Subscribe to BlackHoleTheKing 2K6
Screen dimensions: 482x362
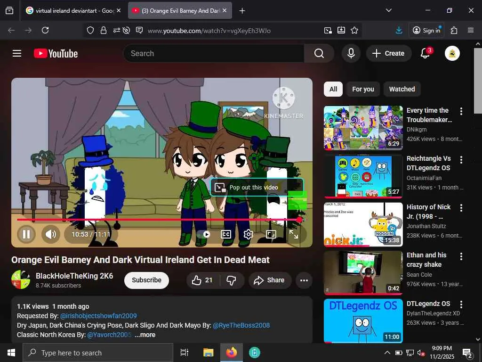pyautogui.click(x=147, y=280)
